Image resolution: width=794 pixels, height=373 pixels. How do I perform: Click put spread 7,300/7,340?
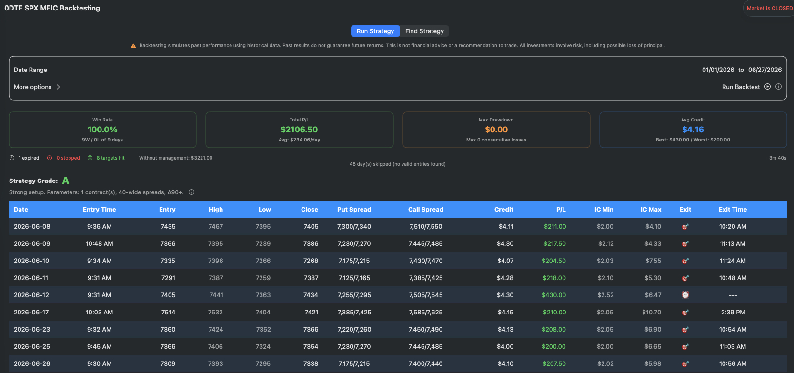[354, 226]
